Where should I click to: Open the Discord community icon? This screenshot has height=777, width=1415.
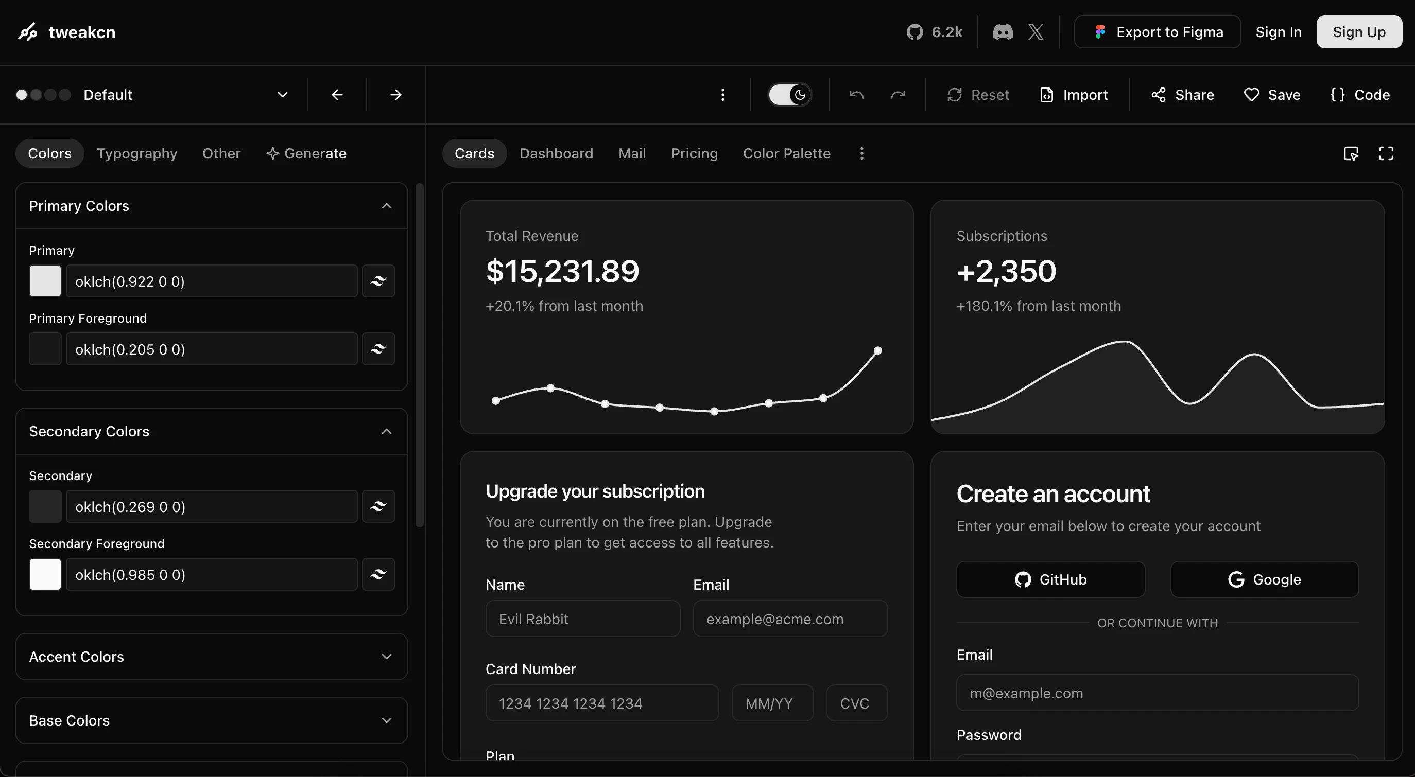coord(1003,32)
